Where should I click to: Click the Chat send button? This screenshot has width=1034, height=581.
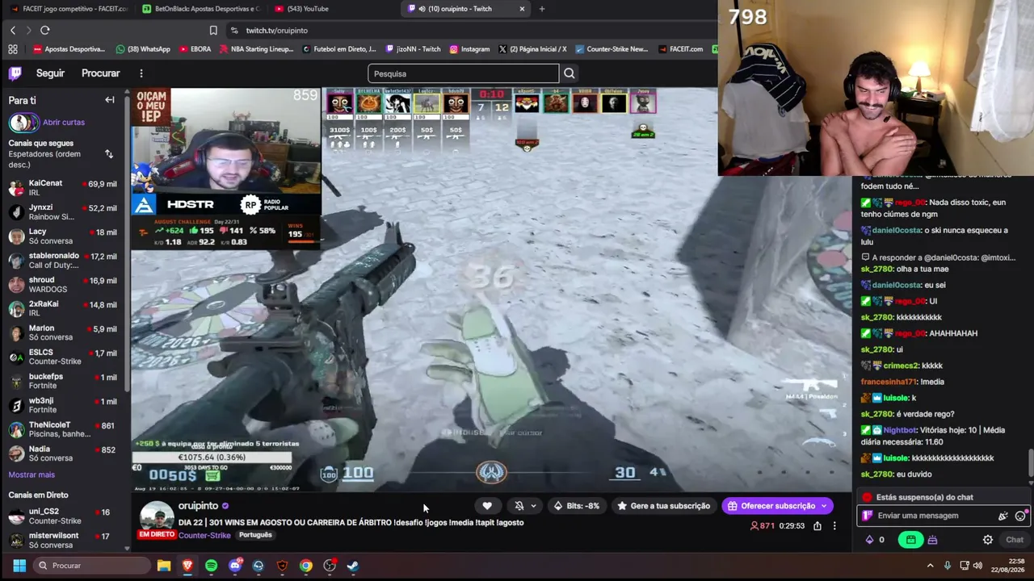point(1015,540)
